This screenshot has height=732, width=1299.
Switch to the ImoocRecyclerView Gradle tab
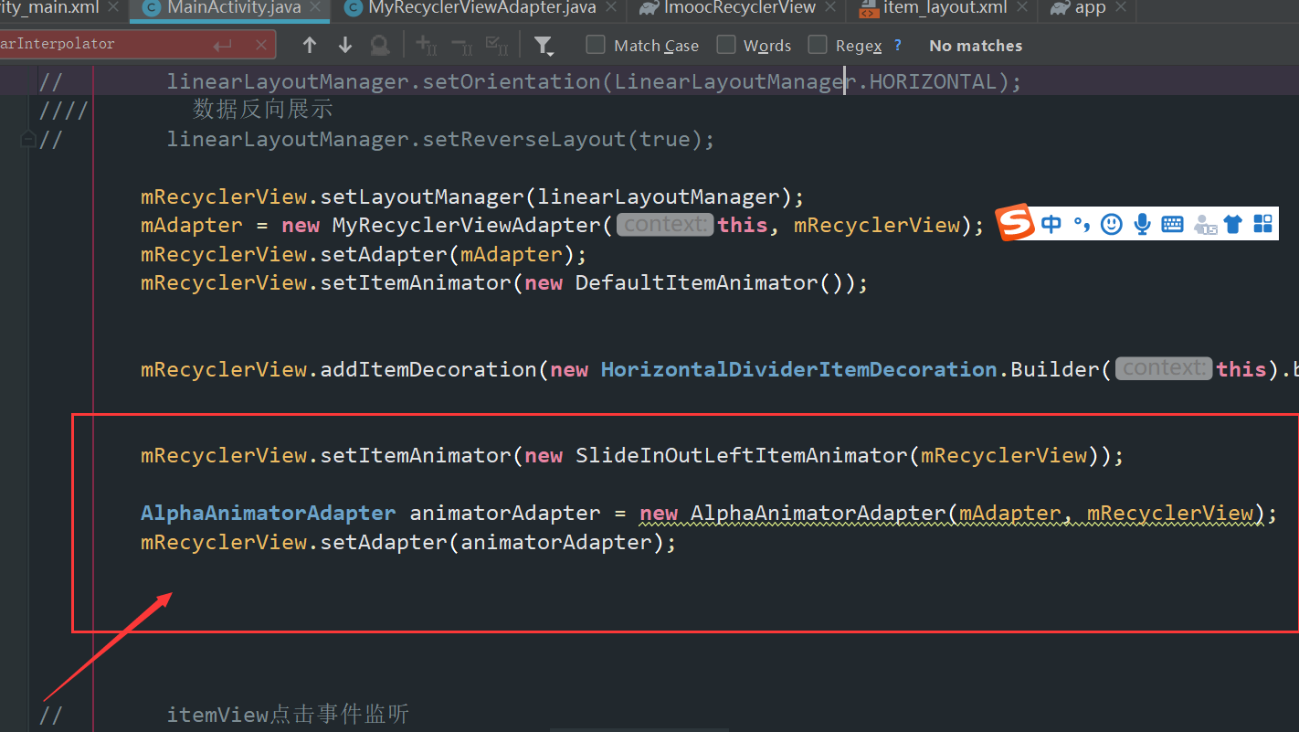[740, 8]
